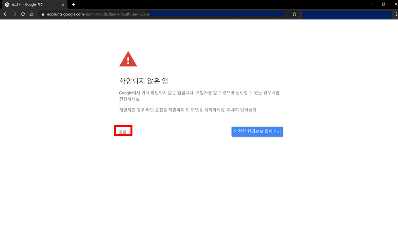
Task: Open a new tab
Action: point(73,5)
